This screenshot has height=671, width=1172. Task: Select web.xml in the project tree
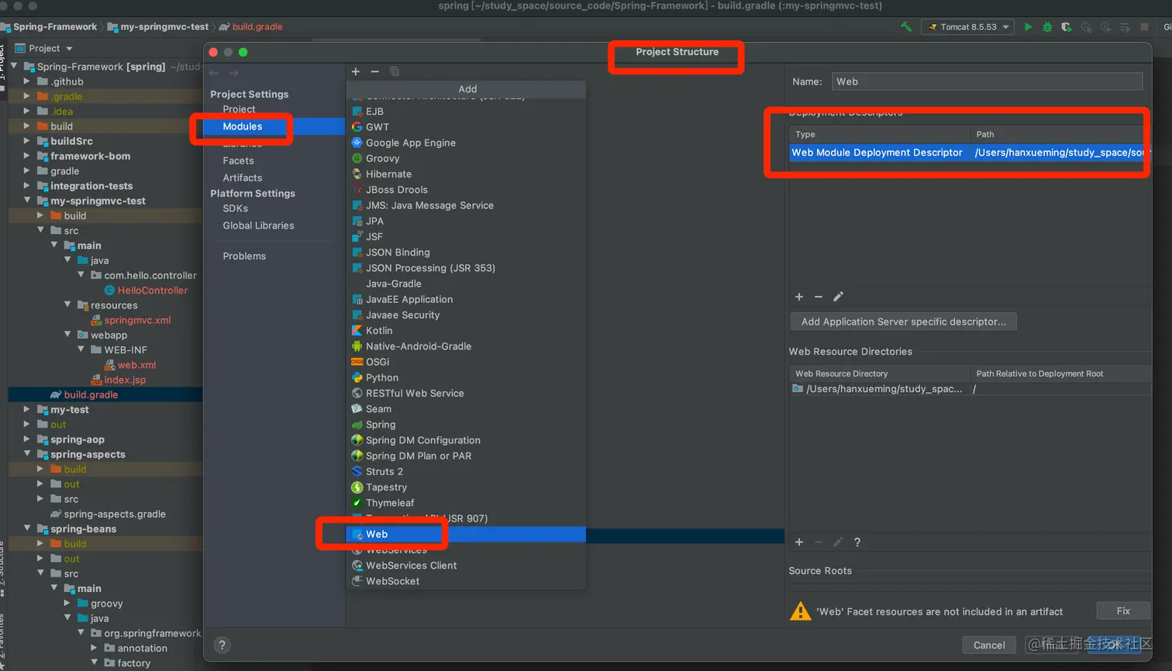pos(136,365)
